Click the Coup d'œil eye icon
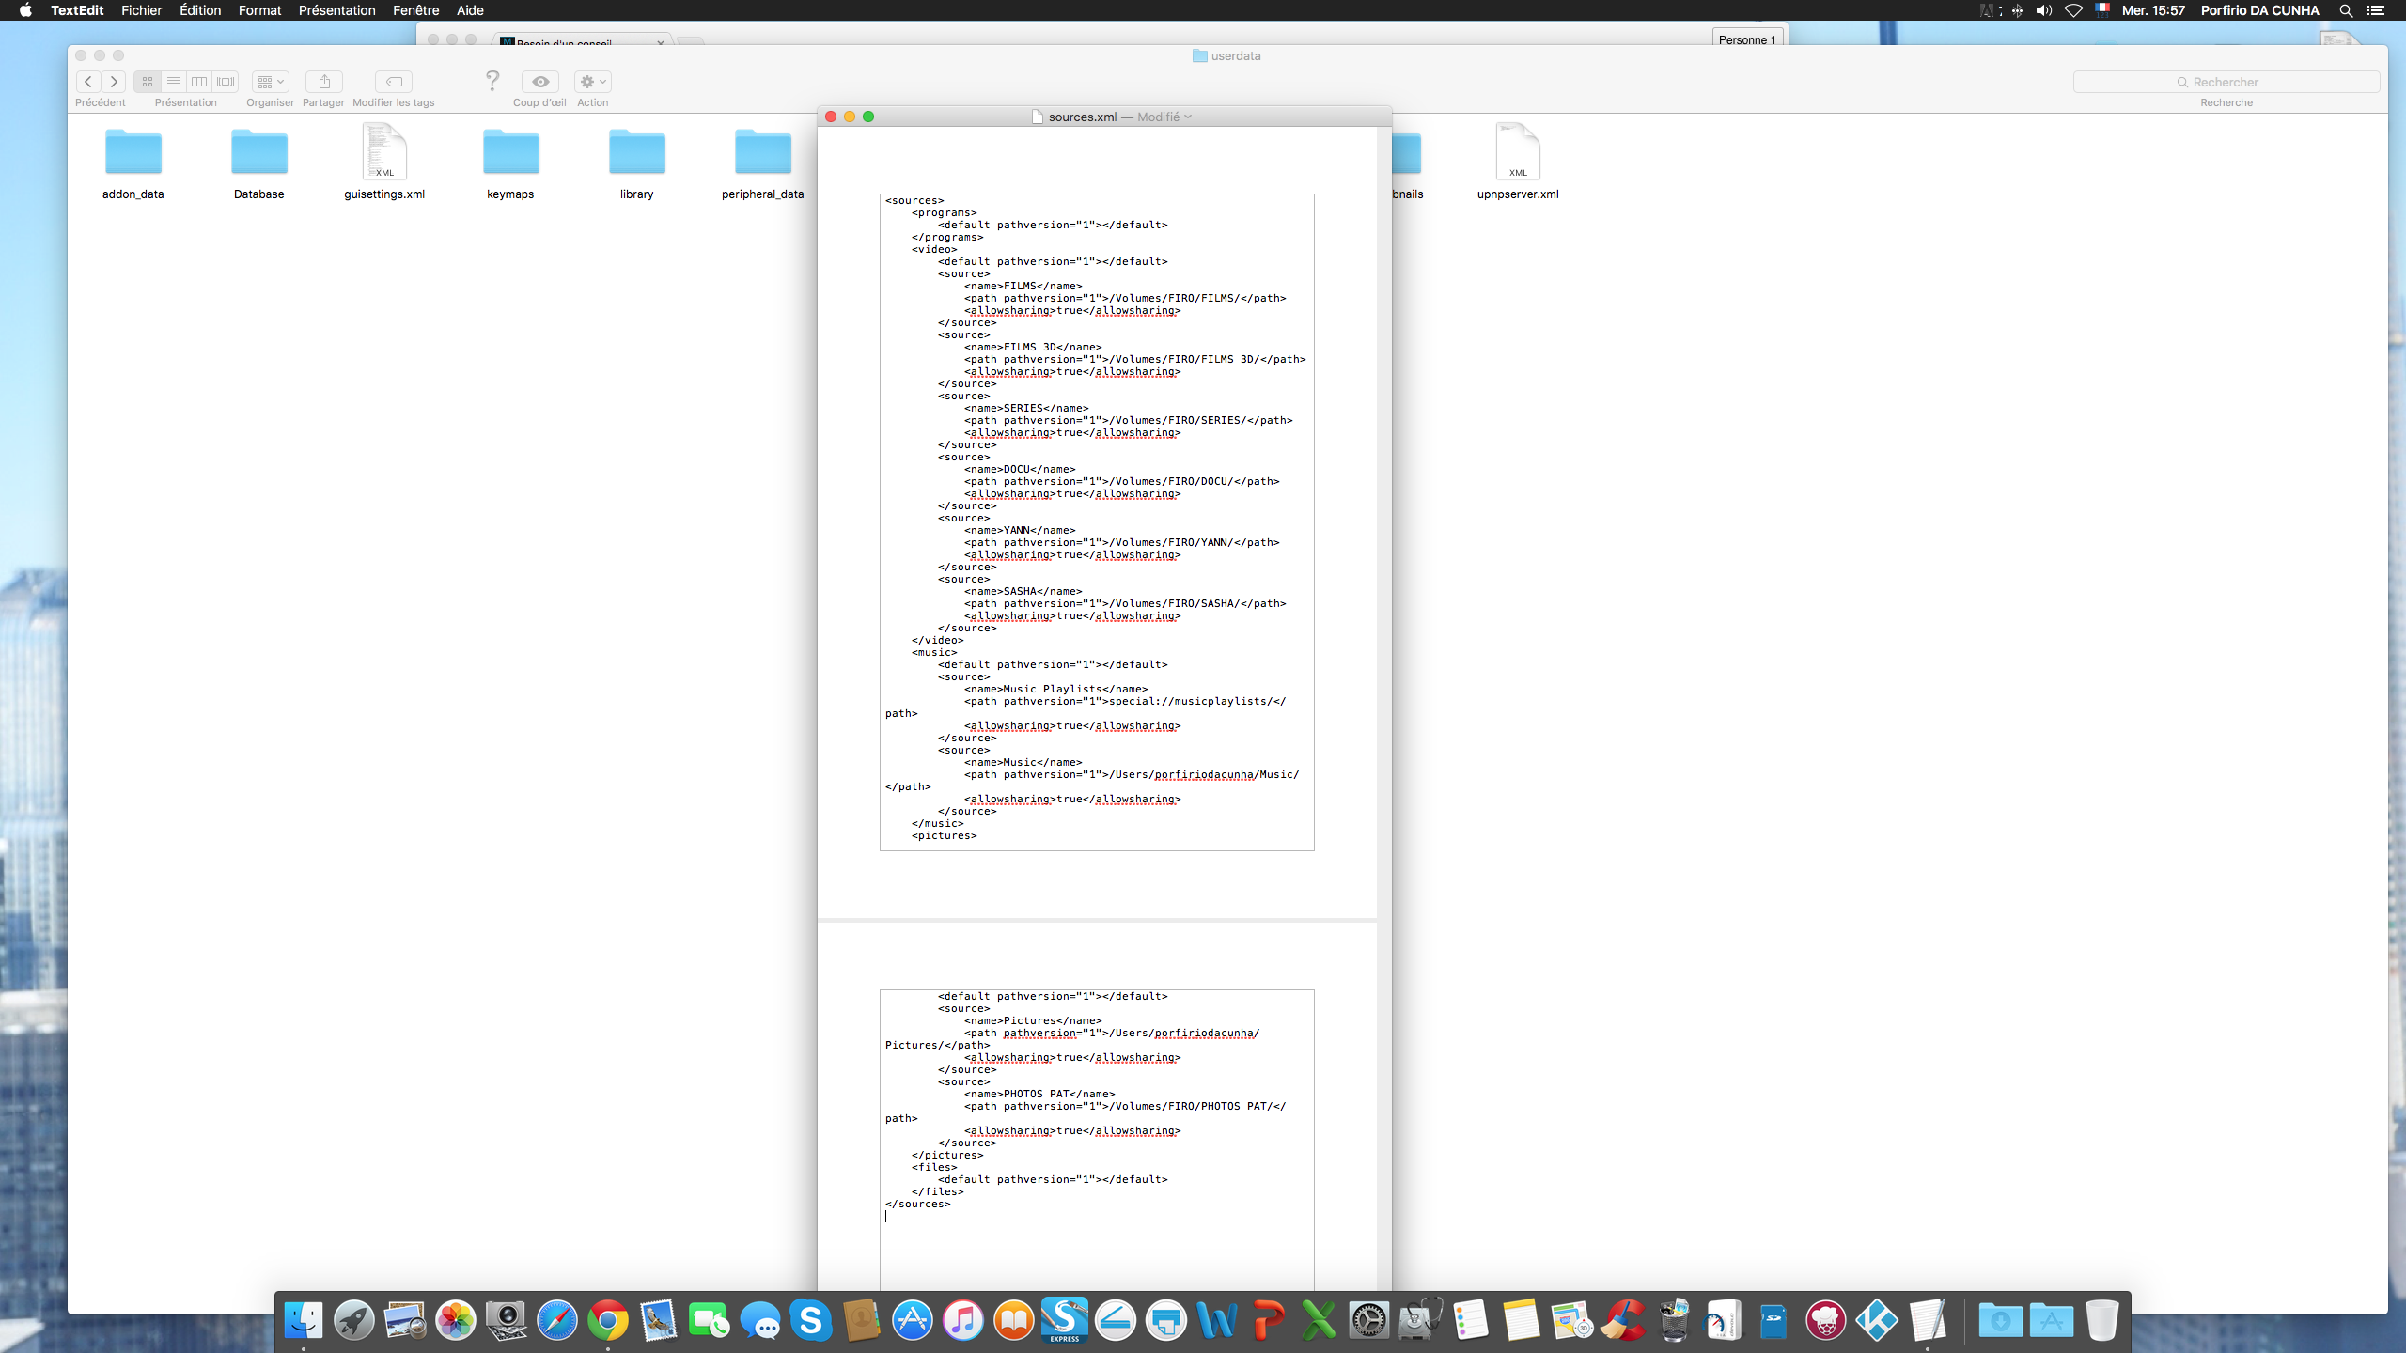2406x1353 pixels. pyautogui.click(x=539, y=82)
